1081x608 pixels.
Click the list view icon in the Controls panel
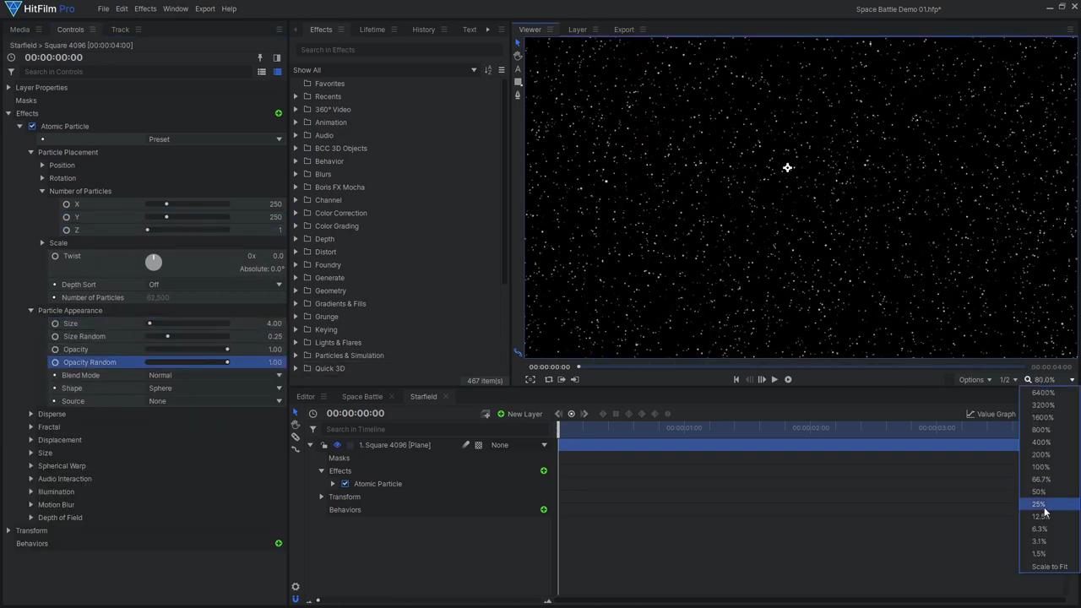click(x=262, y=72)
